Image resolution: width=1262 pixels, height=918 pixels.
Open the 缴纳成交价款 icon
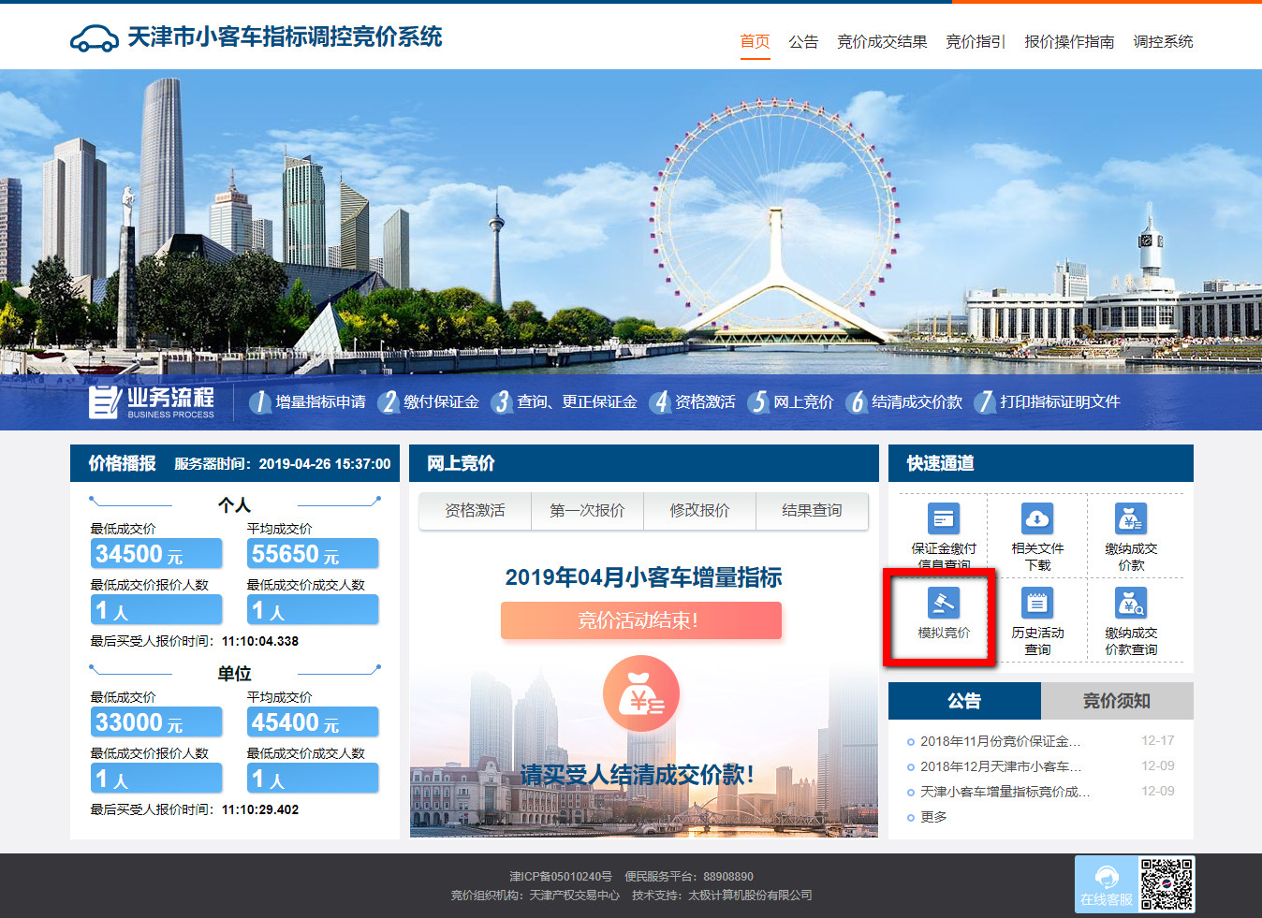point(1131,517)
